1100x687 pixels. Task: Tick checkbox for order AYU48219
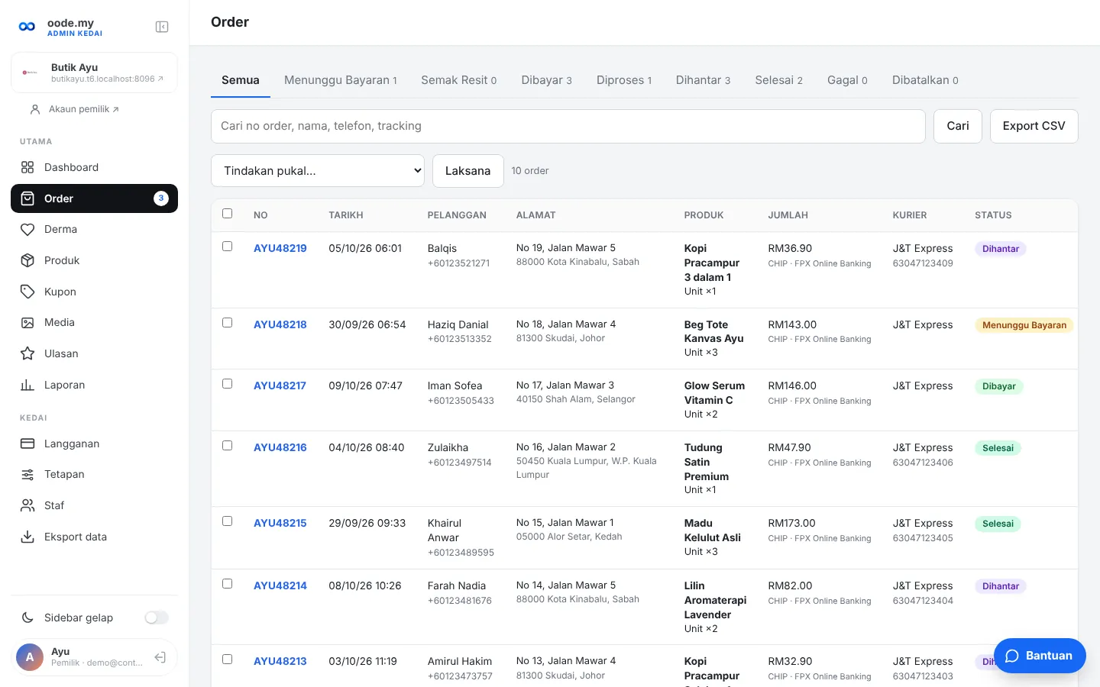[x=227, y=247]
